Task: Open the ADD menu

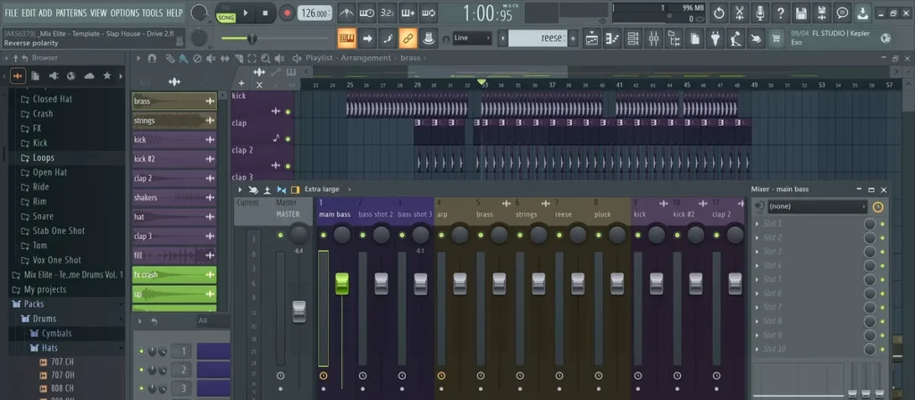Action: (45, 12)
